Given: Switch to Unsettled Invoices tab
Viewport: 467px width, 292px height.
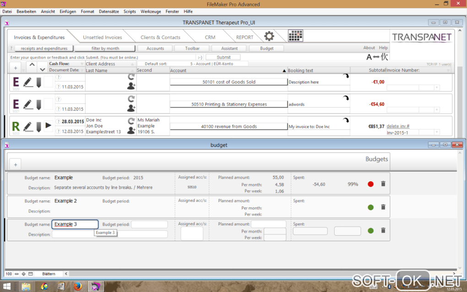Looking at the screenshot, I should 103,37.
